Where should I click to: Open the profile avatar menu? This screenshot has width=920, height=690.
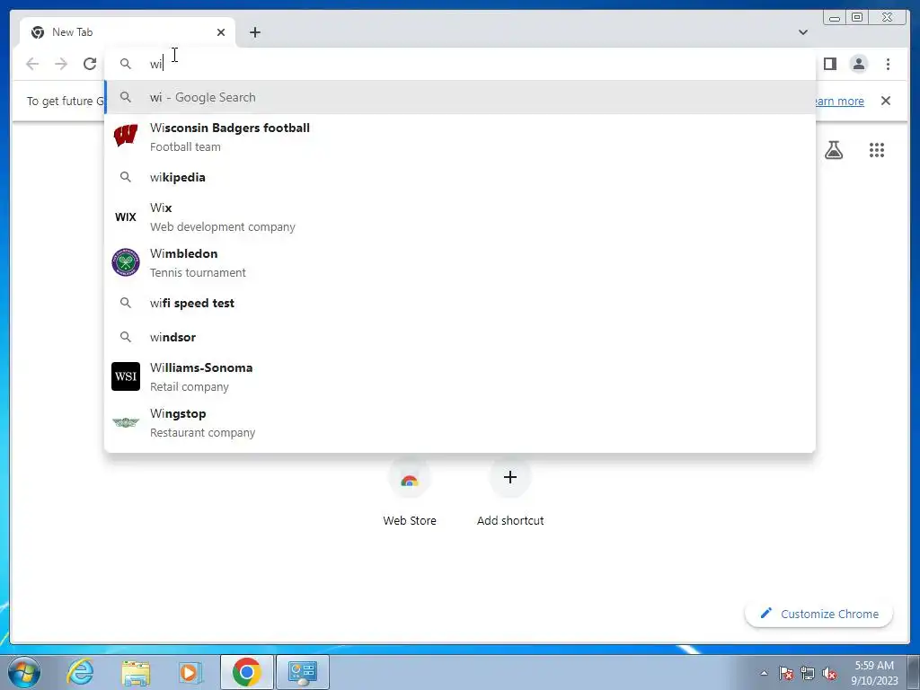pos(858,64)
